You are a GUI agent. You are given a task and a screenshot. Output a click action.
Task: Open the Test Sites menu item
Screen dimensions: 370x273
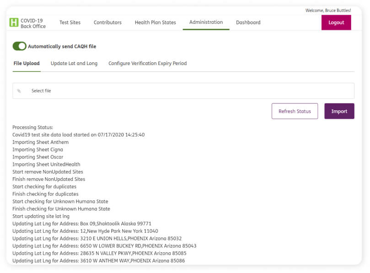[x=70, y=22]
